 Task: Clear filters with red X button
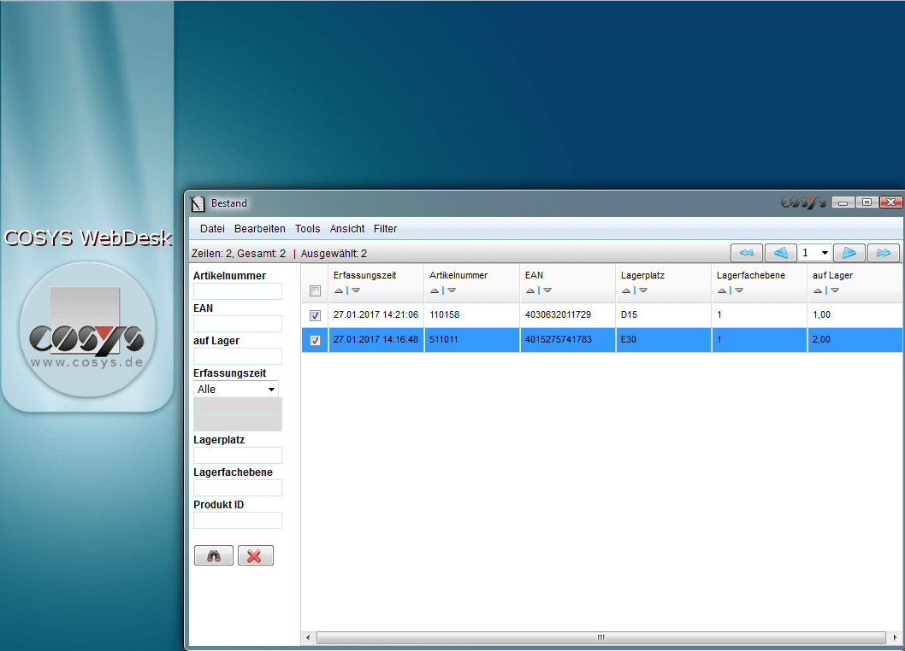(x=255, y=556)
